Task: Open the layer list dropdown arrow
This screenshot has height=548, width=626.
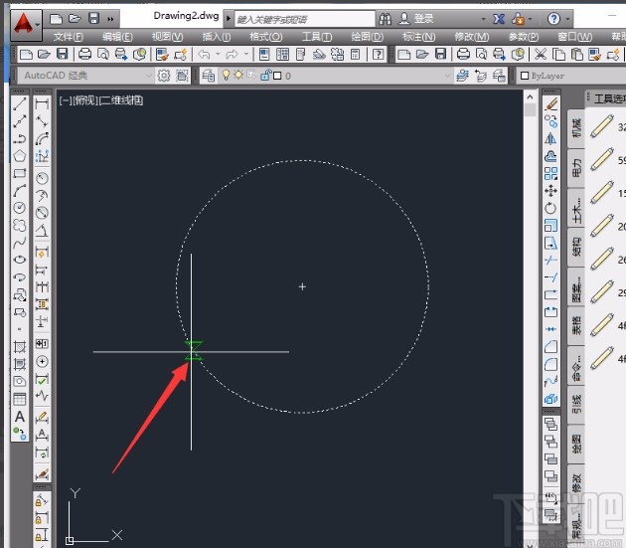Action: point(447,76)
